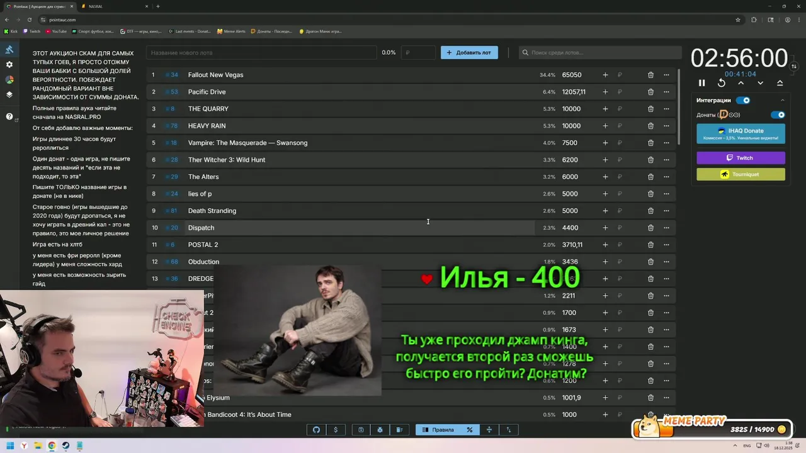The image size is (806, 453).
Task: Toggle the Интеграции switch
Action: click(743, 100)
